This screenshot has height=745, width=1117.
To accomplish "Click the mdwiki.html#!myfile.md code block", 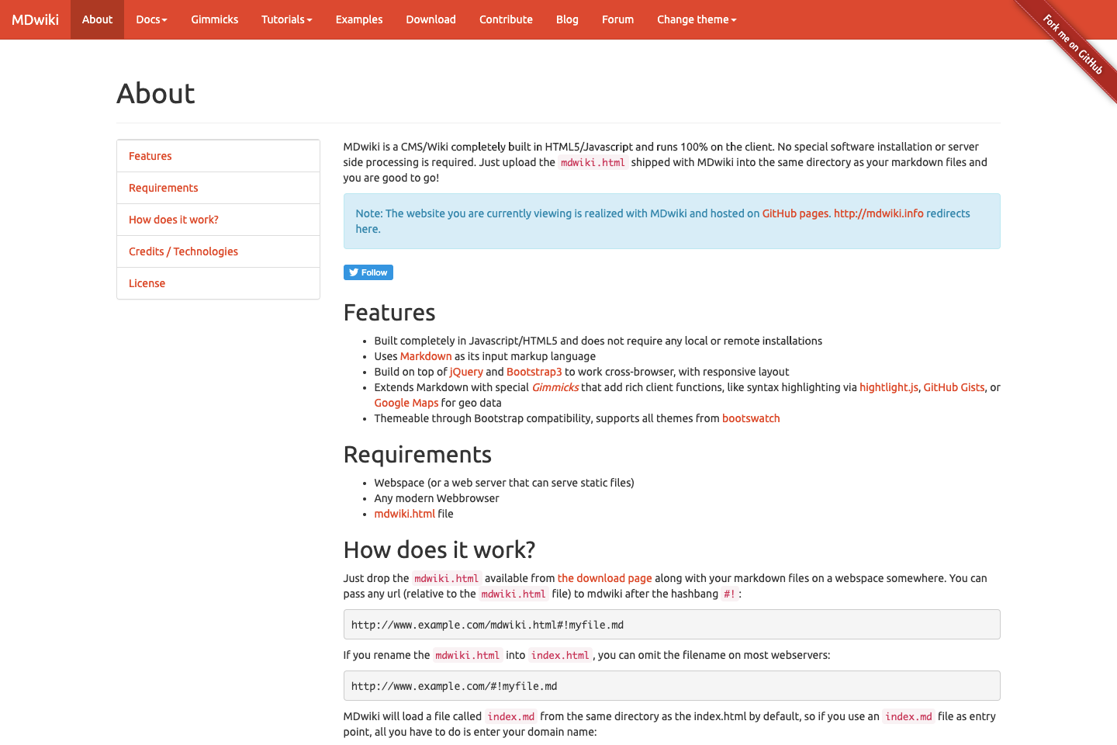I will [x=672, y=625].
